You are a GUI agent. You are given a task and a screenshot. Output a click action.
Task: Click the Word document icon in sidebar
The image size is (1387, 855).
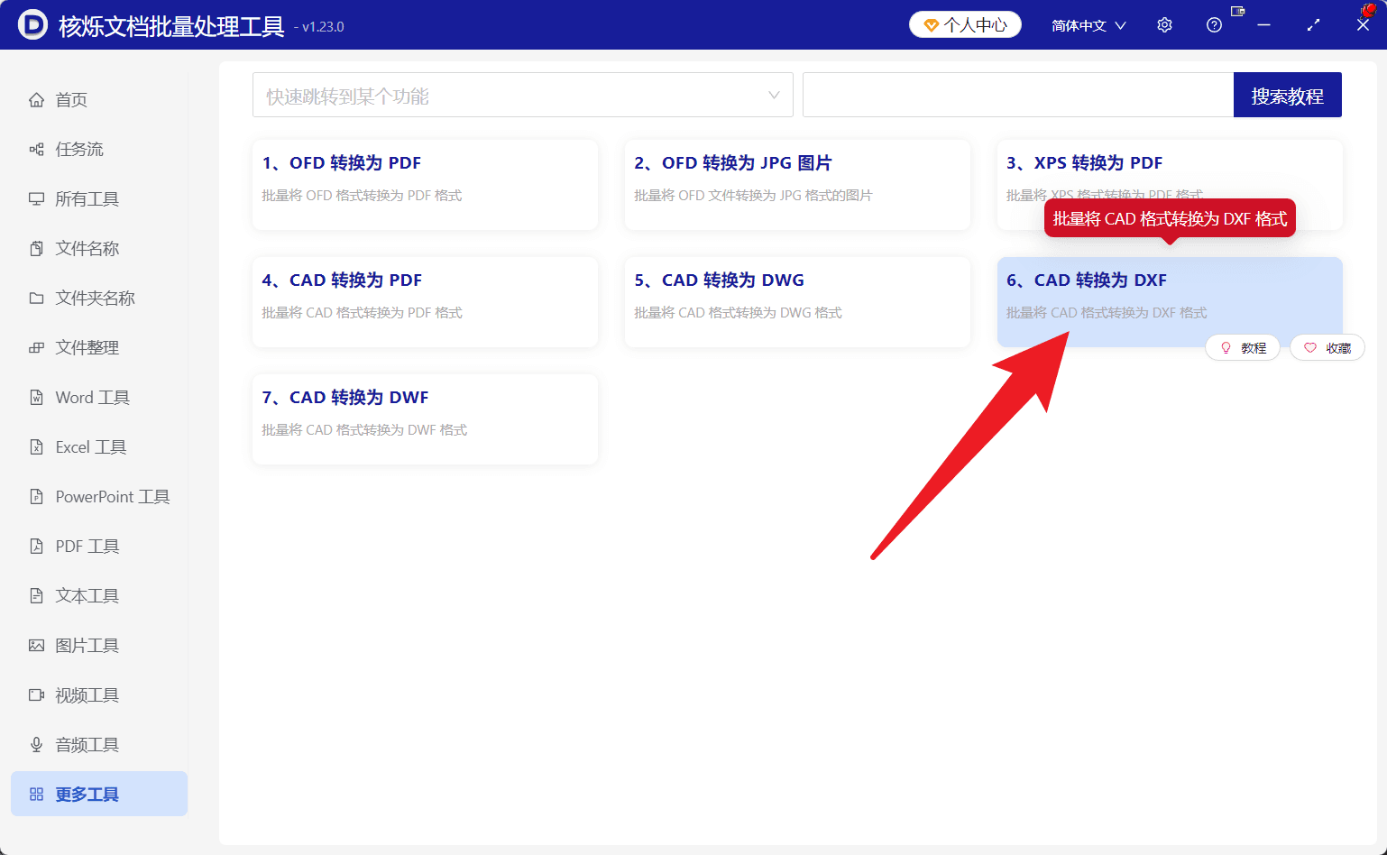36,397
